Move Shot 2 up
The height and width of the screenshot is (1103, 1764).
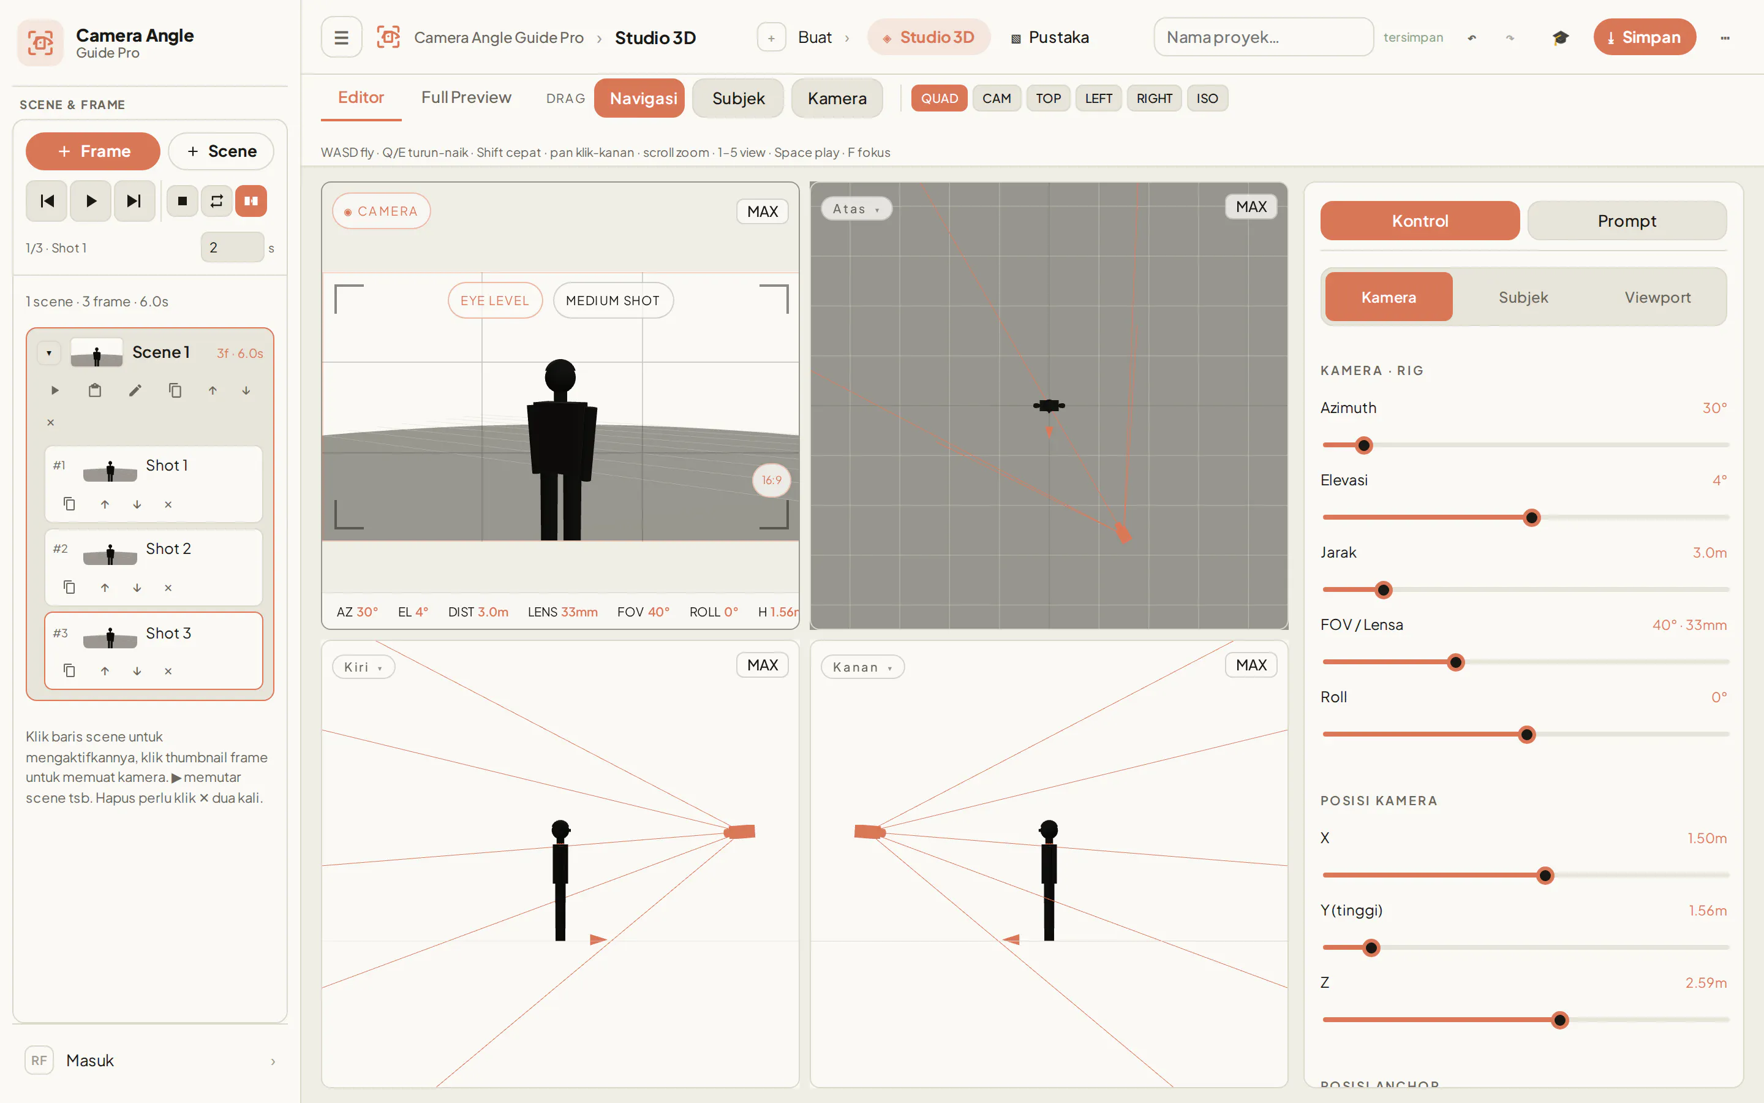click(105, 587)
